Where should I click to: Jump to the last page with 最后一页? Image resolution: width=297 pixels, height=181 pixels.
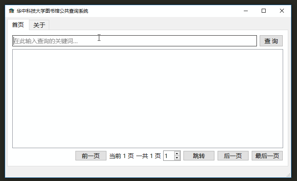pos(267,156)
